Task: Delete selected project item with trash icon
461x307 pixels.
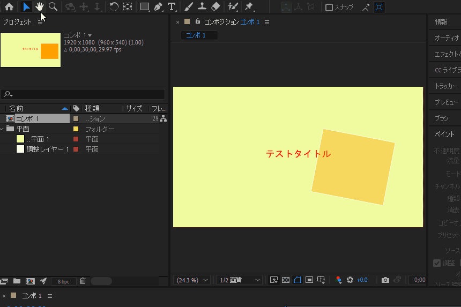Action: pos(83,281)
